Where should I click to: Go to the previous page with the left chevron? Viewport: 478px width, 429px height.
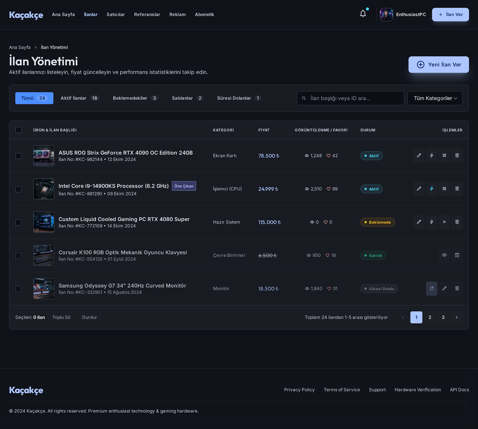tap(403, 317)
